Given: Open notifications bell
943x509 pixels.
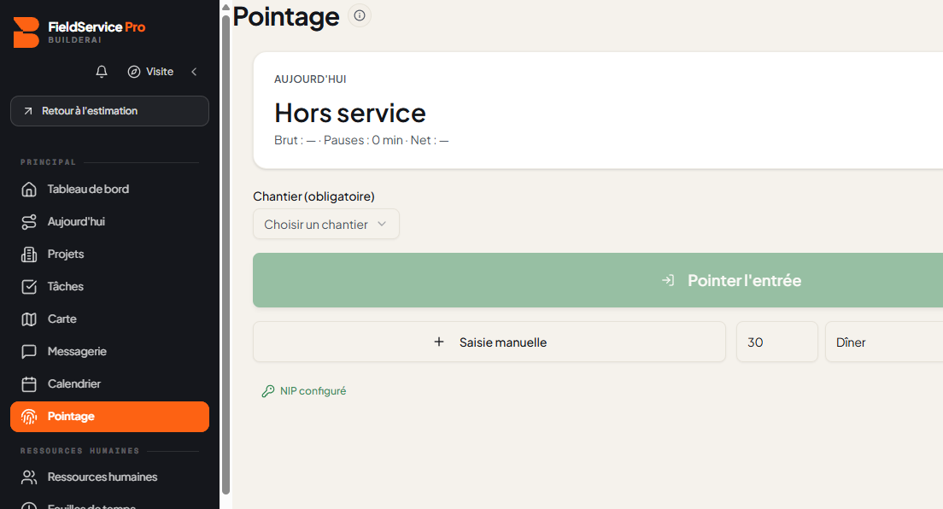Looking at the screenshot, I should 102,72.
